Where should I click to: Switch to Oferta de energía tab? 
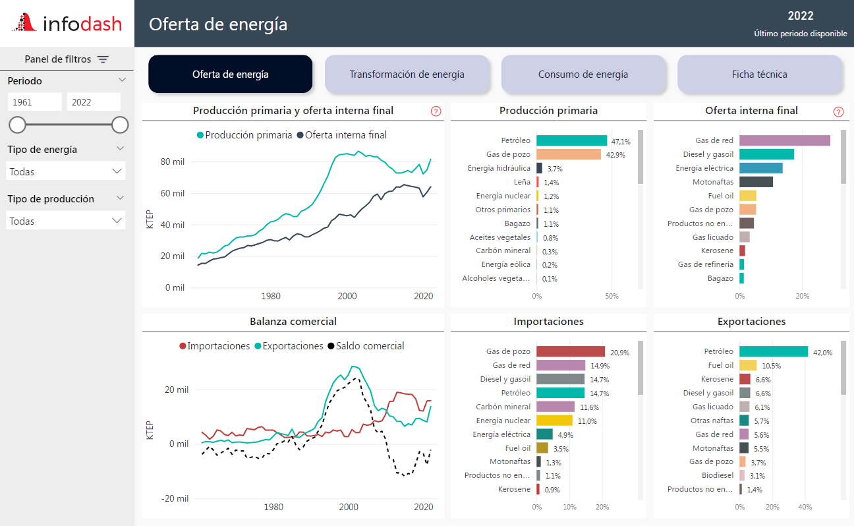(231, 74)
